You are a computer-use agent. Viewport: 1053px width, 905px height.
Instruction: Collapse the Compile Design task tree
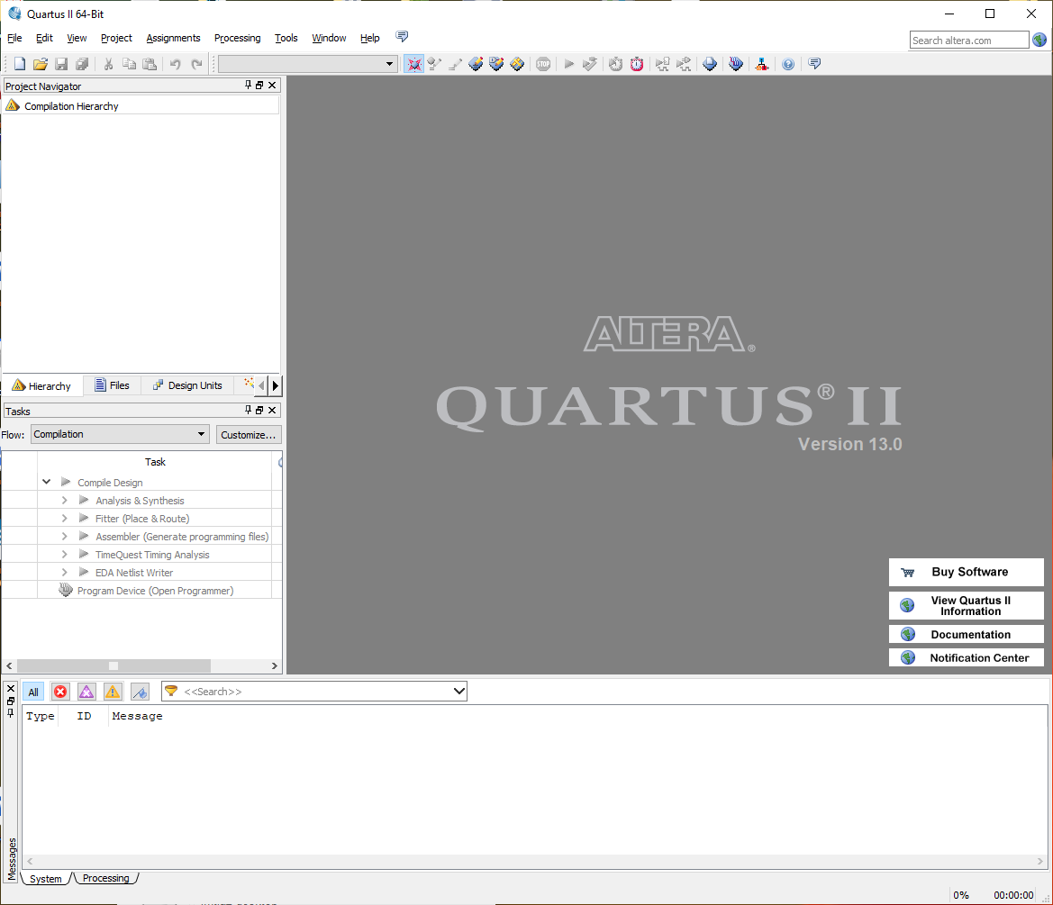[46, 482]
